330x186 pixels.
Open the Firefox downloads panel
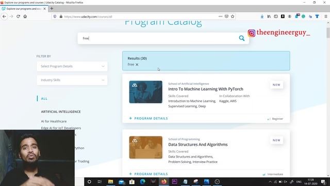pos(262,17)
